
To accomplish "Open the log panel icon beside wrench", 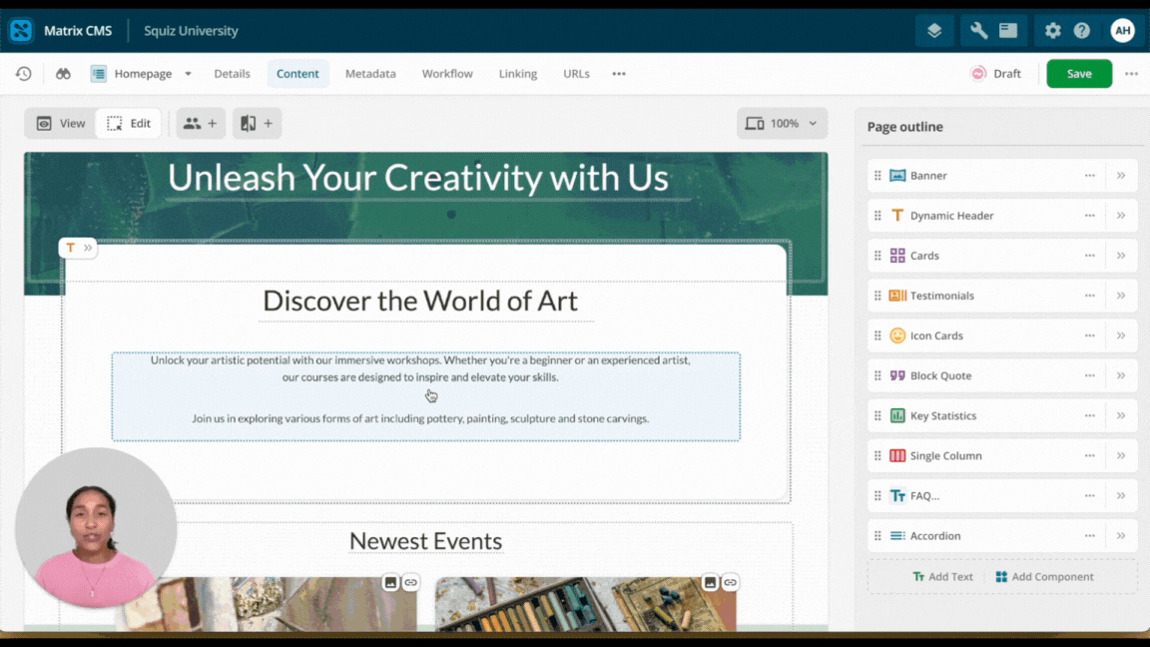I will (x=1008, y=31).
